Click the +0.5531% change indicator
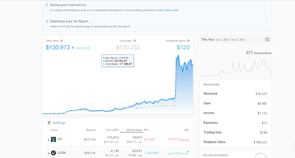This screenshot has height=158, width=295. coord(81,48)
